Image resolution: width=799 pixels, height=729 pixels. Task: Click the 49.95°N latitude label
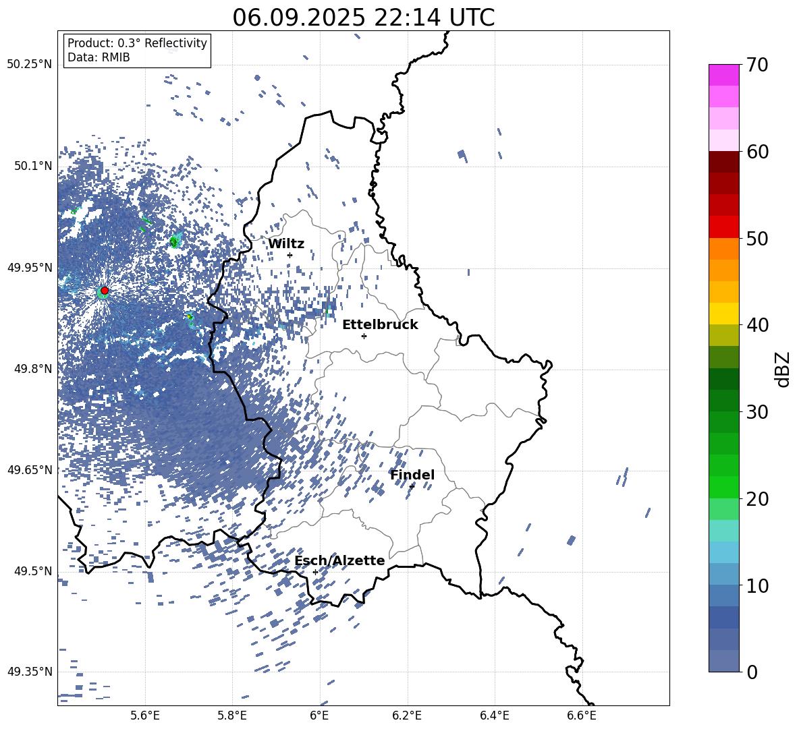(x=30, y=267)
